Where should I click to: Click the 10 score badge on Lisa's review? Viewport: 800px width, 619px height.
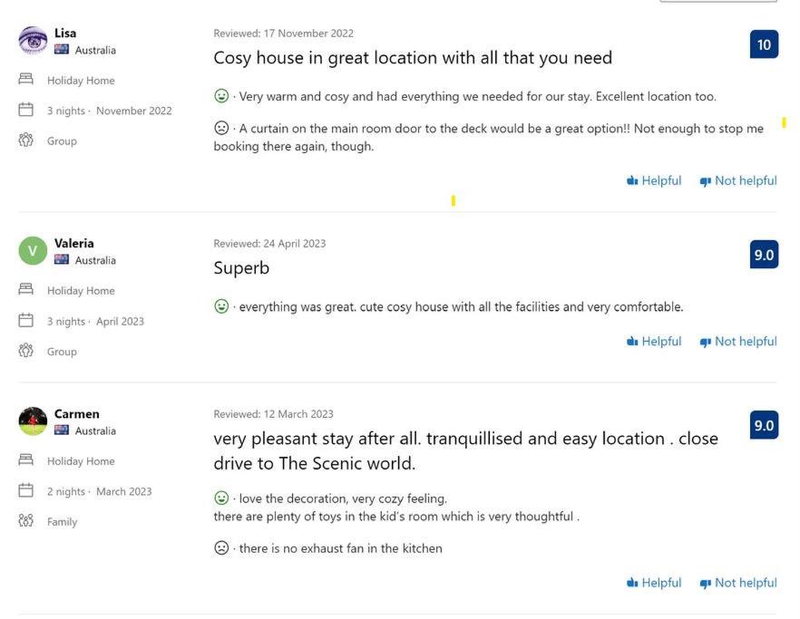point(764,45)
